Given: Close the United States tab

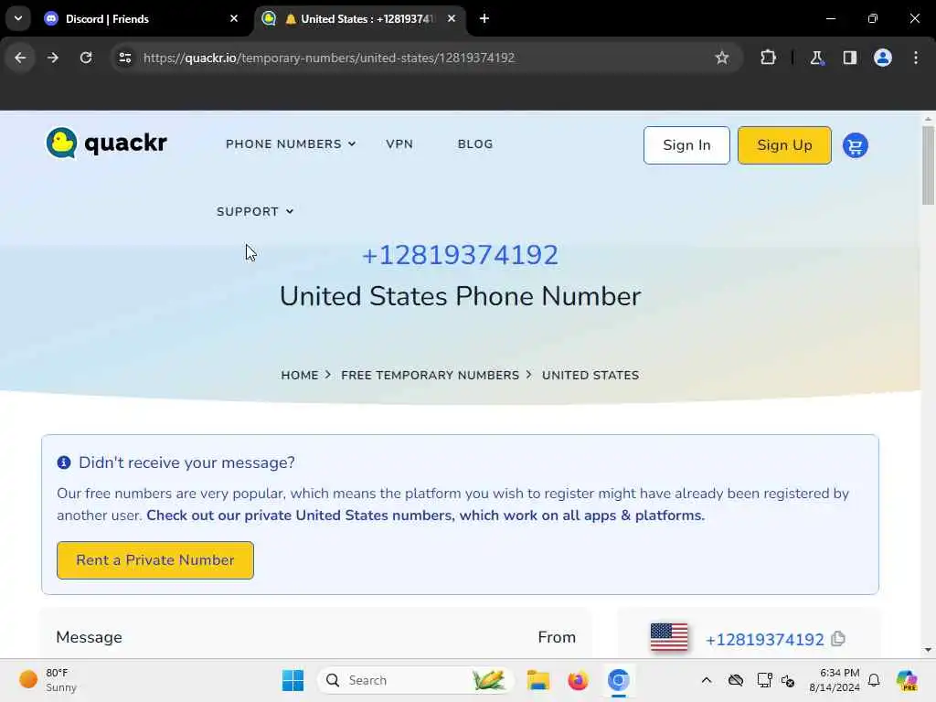Looking at the screenshot, I should [x=452, y=18].
